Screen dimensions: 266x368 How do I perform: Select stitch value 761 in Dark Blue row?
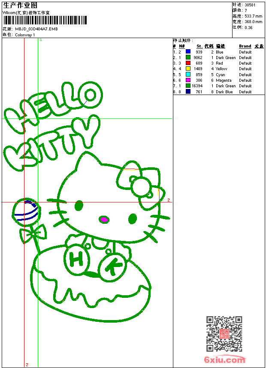(199, 92)
